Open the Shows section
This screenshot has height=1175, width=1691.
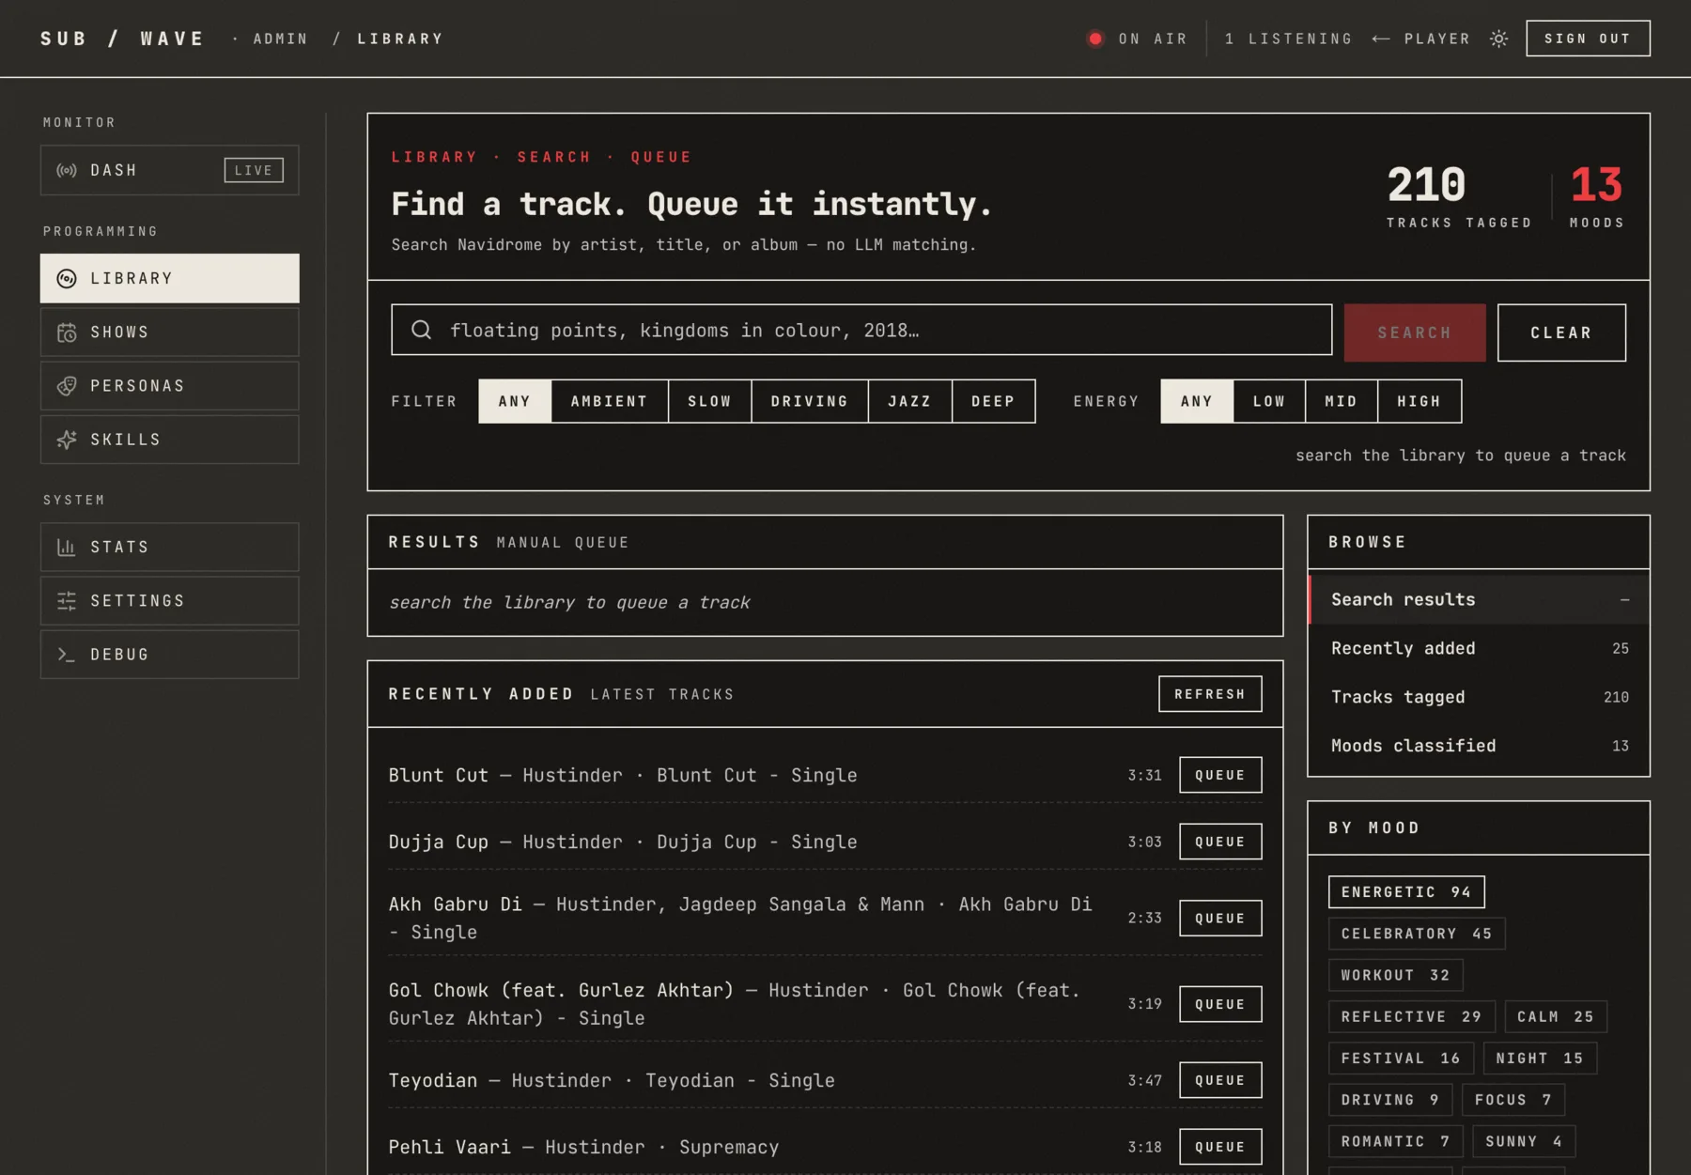(170, 332)
